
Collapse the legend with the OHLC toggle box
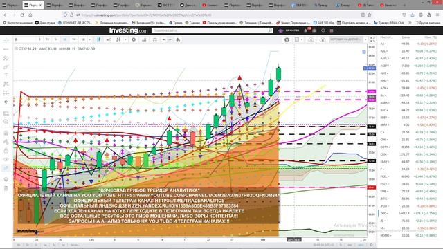pyautogui.click(x=16, y=48)
